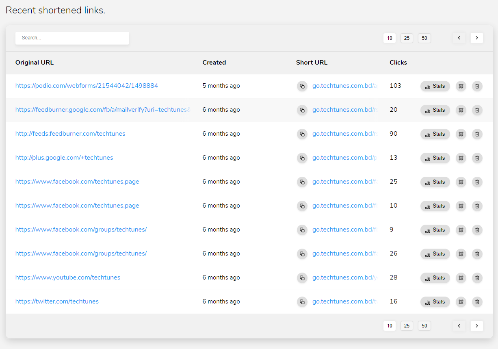Set top page size to 25 rows
Image resolution: width=498 pixels, height=349 pixels.
[x=407, y=38]
